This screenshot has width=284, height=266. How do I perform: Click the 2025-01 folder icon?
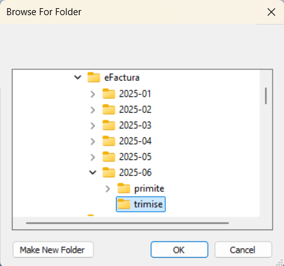109,93
